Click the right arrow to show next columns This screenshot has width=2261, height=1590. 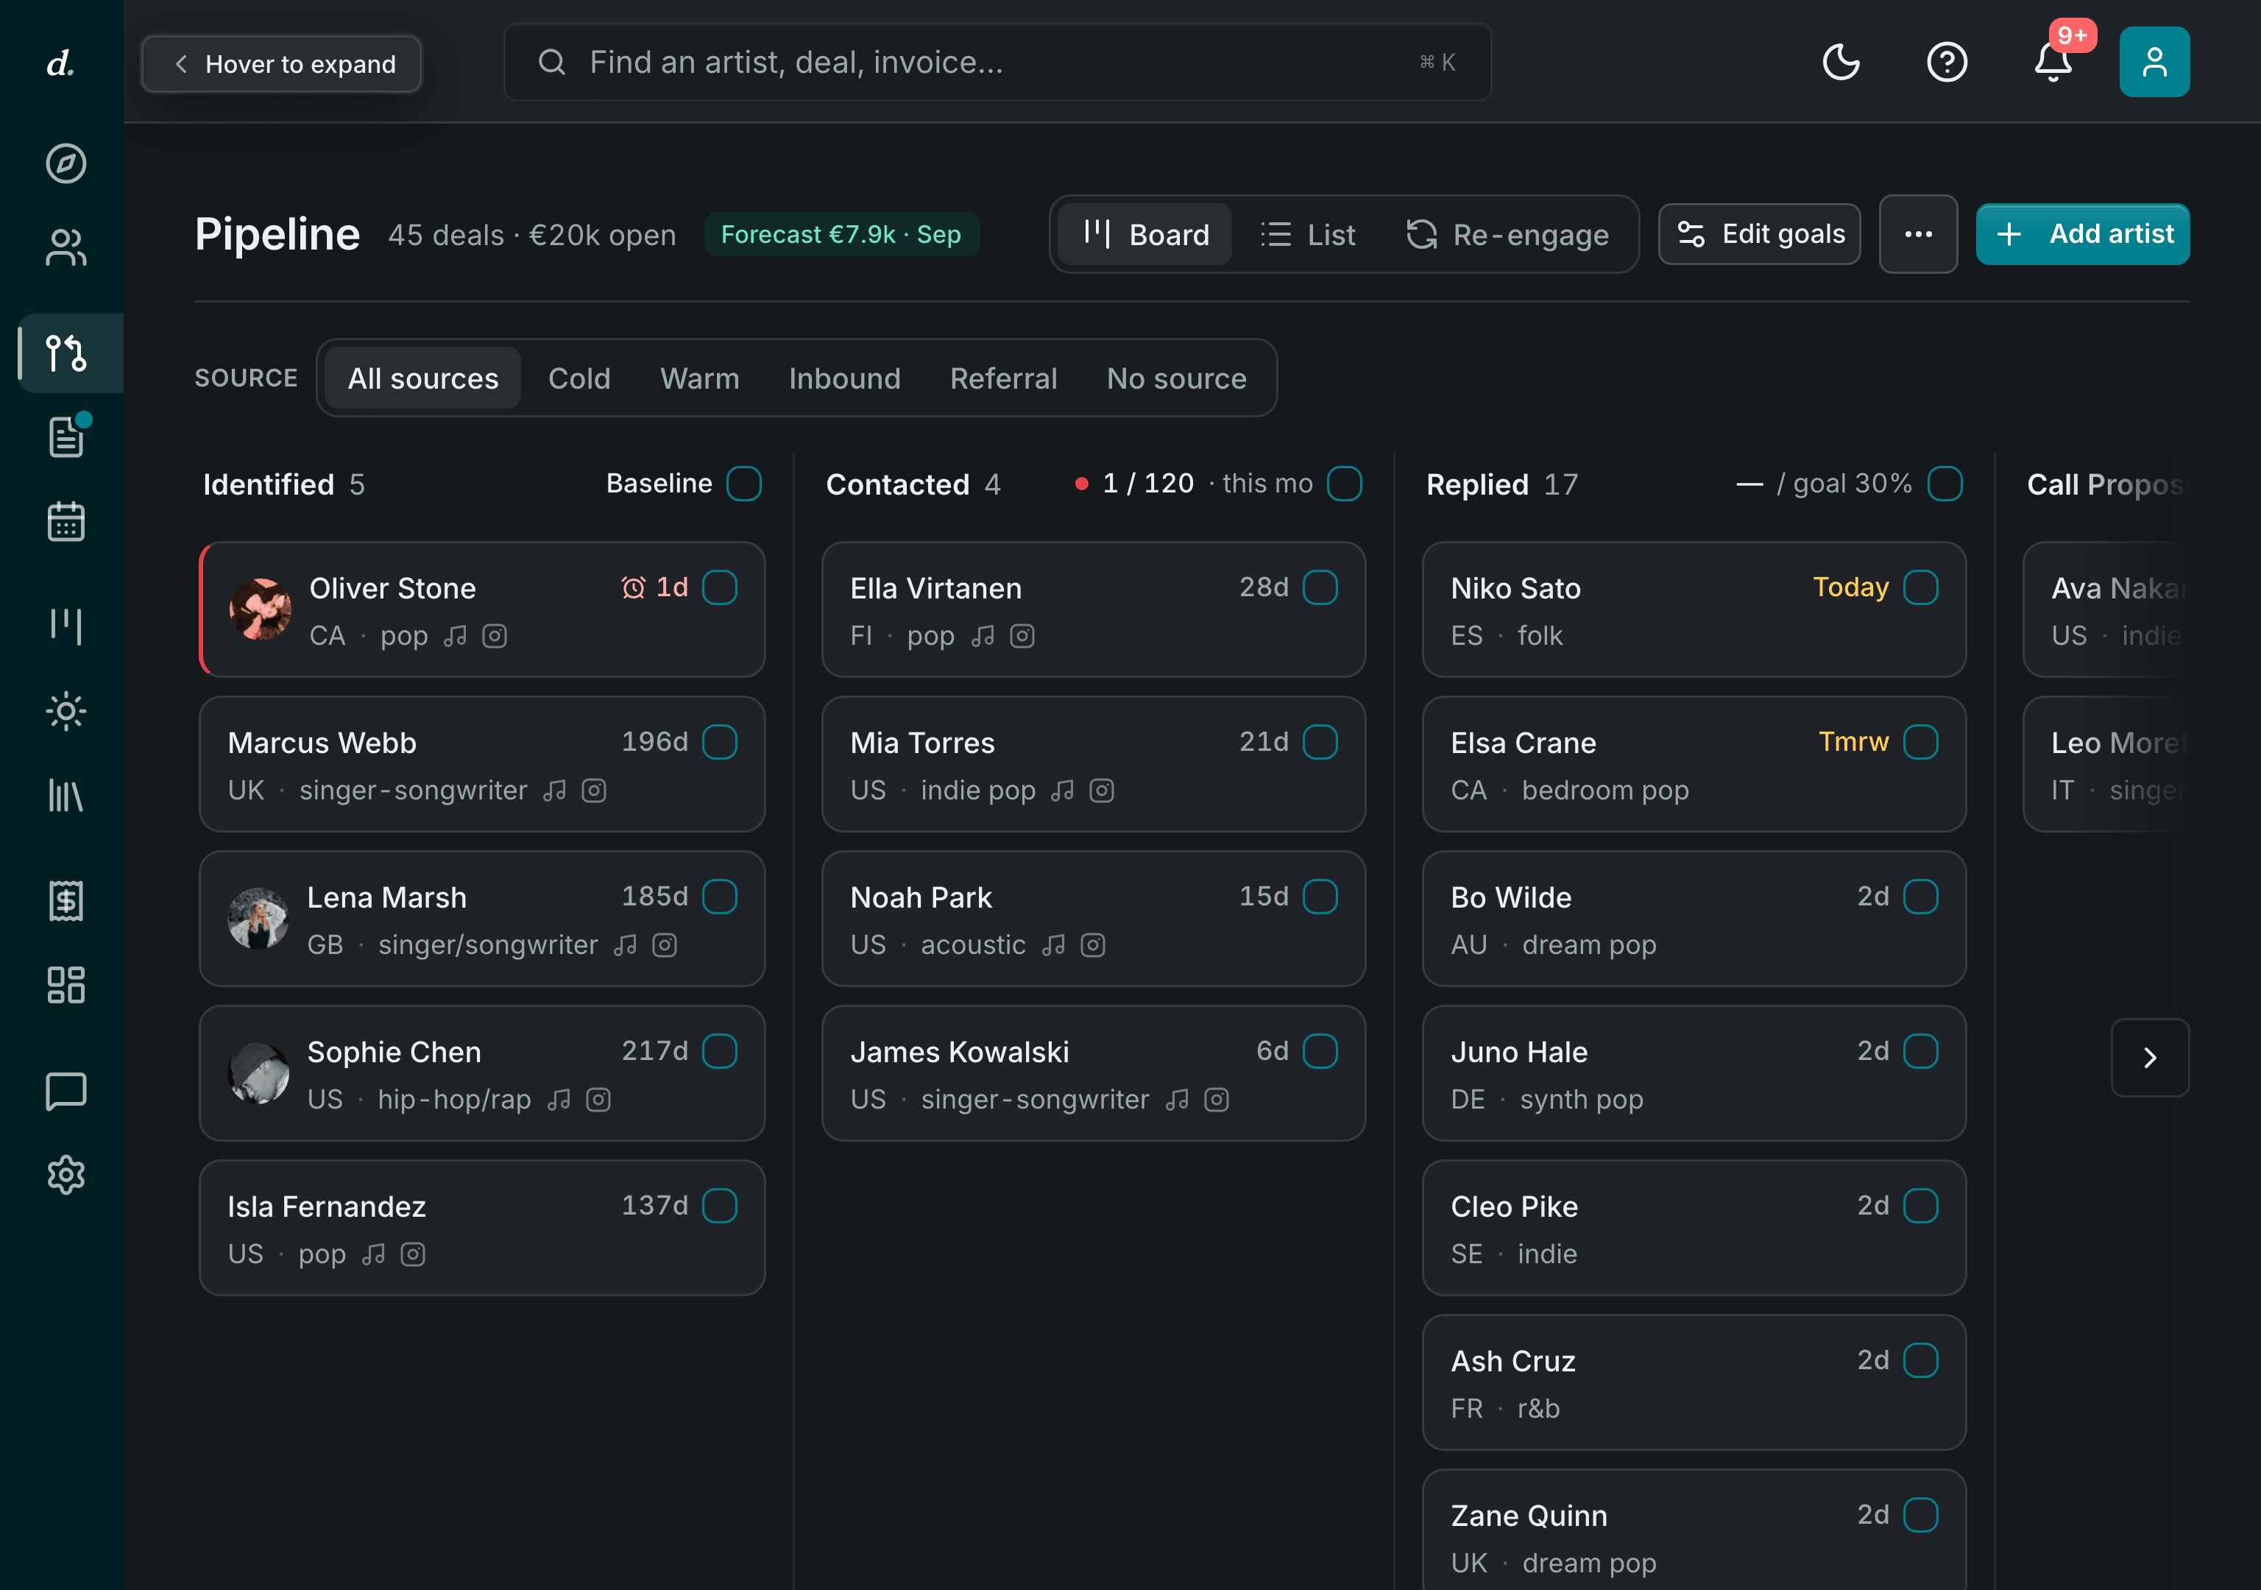point(2150,1057)
